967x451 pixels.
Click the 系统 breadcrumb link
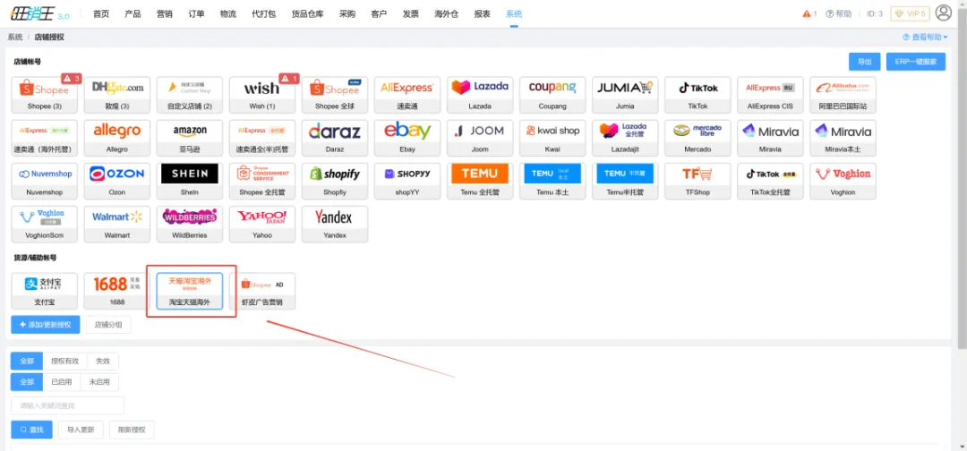(x=15, y=37)
